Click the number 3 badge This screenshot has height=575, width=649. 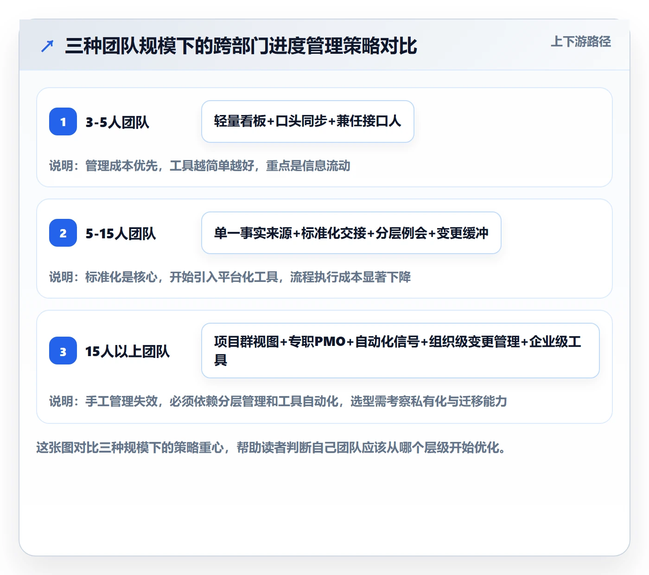click(x=63, y=351)
